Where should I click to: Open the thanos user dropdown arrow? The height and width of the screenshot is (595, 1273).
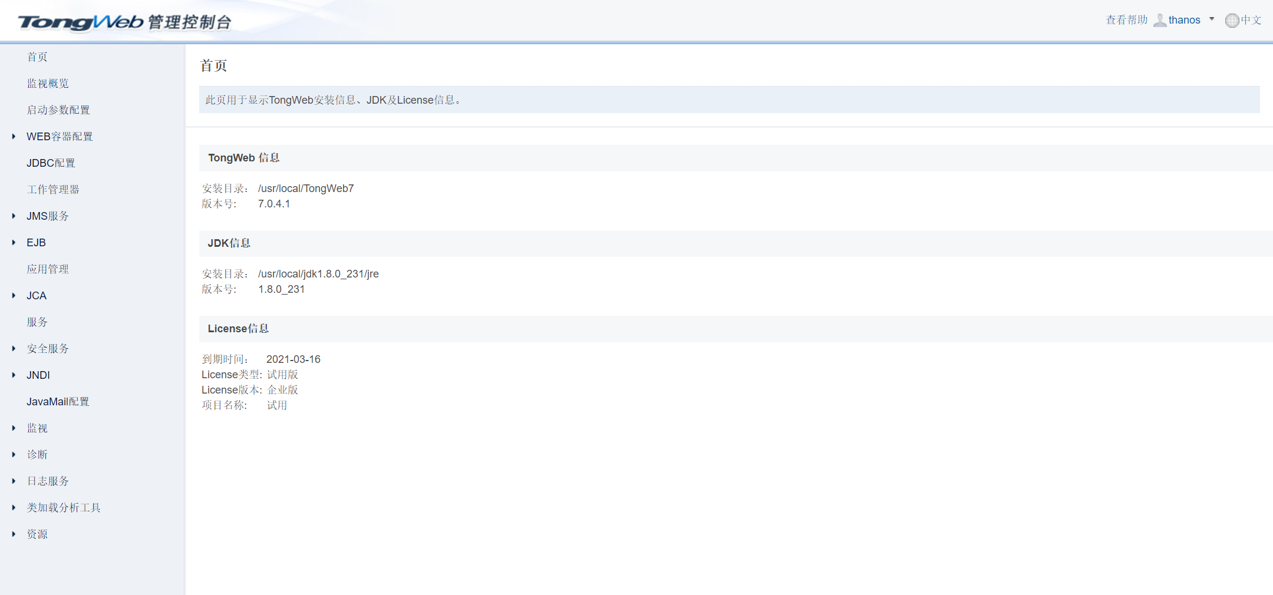click(1212, 19)
